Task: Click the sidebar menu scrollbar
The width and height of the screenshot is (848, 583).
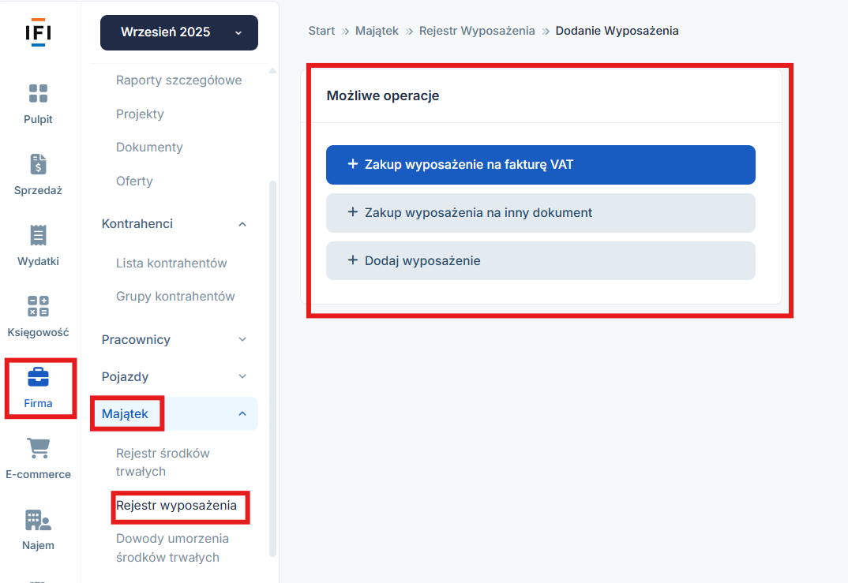Action: coord(273,363)
